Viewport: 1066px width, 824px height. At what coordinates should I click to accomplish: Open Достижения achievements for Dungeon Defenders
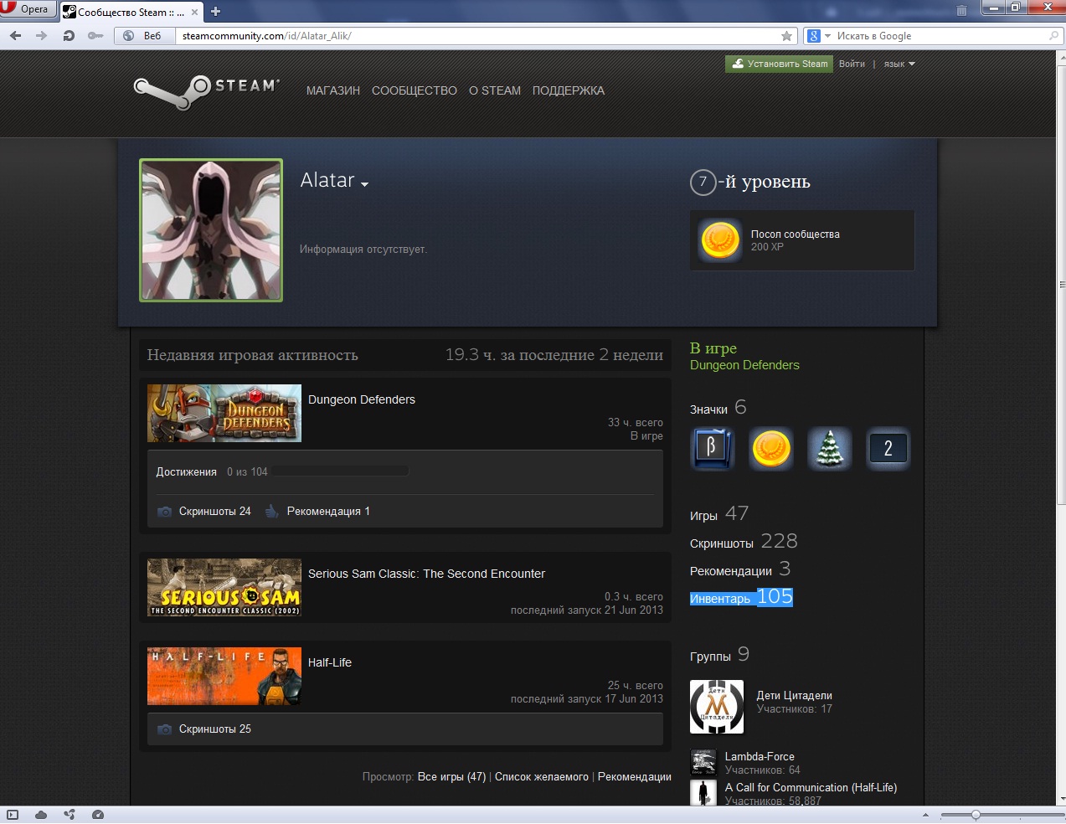(x=186, y=471)
